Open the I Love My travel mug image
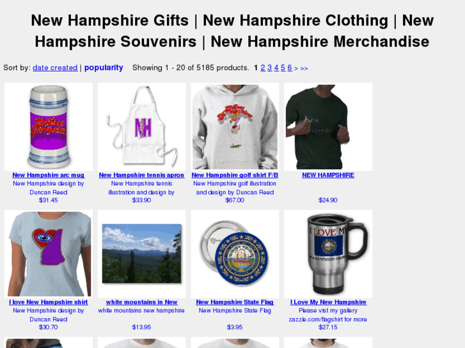Image resolution: width=465 pixels, height=348 pixels. [328, 254]
